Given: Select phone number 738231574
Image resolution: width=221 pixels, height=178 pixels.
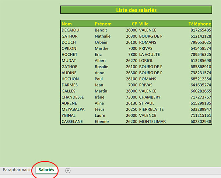Looking at the screenshot, I should [x=201, y=73].
